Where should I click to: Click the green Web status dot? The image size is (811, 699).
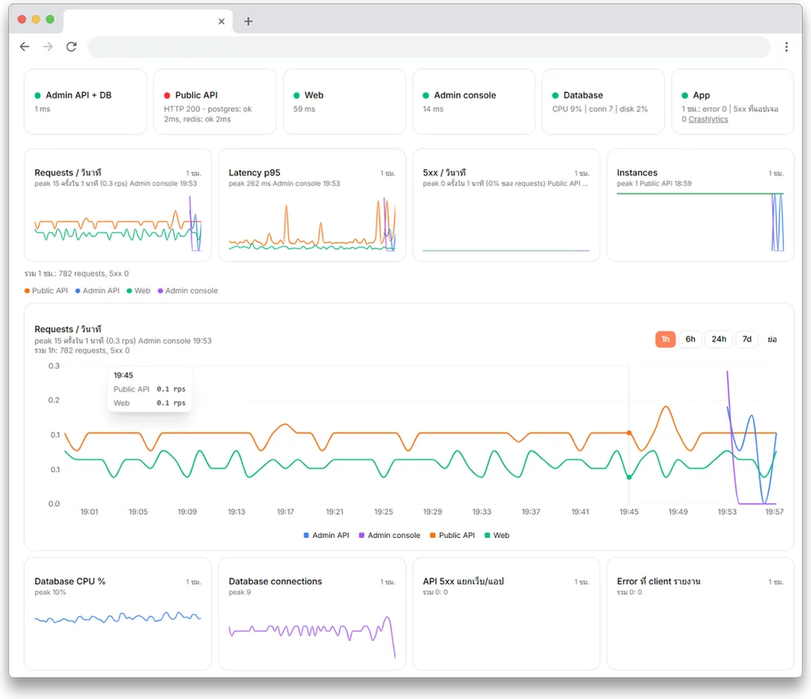pos(296,95)
